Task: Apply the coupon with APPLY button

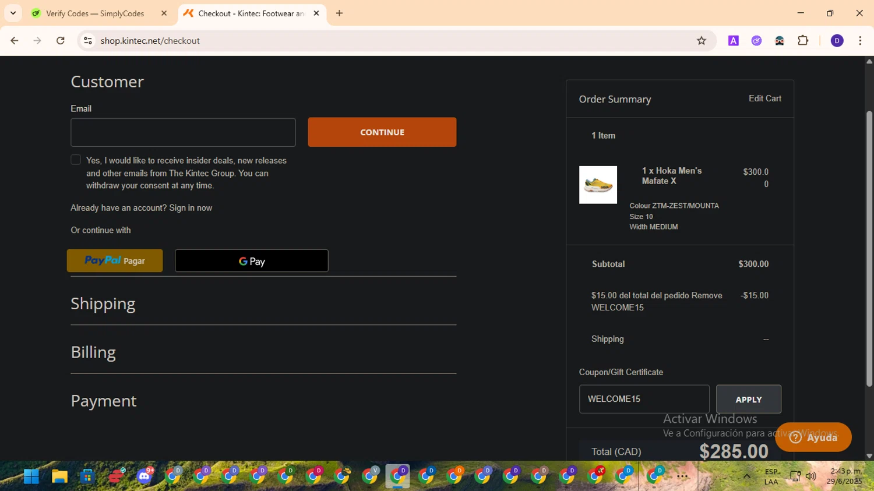Action: tap(749, 400)
